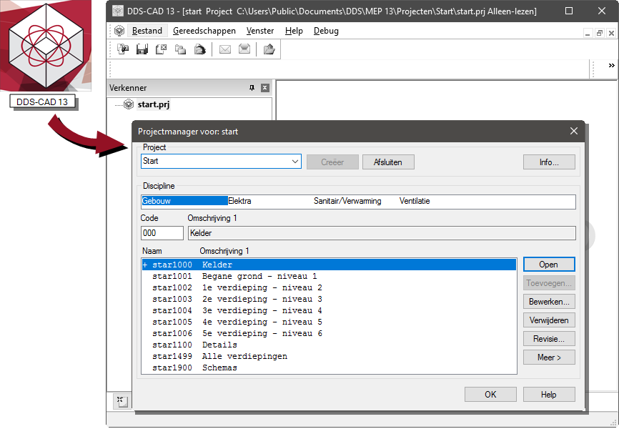Click the open folder toolbar icon
This screenshot has height=429, width=619.
(269, 49)
